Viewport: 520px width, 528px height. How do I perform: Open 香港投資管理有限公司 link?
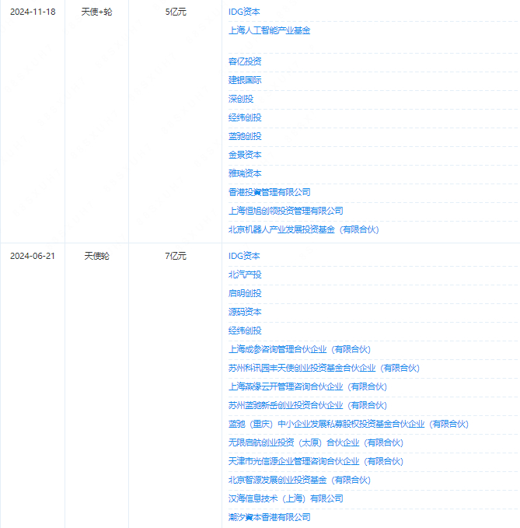click(269, 192)
